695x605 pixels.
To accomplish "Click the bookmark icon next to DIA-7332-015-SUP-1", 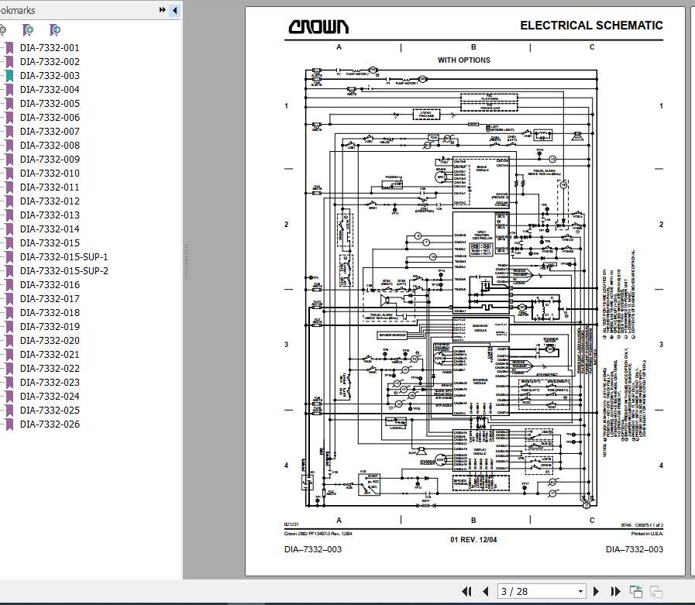I will [x=9, y=256].
